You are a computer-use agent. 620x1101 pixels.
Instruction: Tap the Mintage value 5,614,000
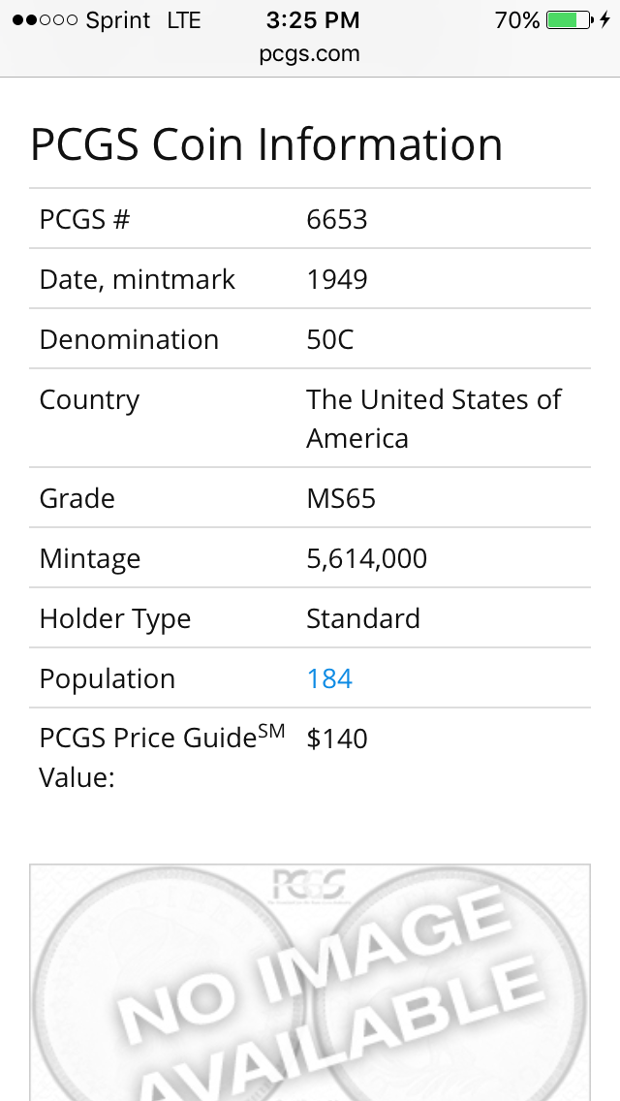(x=366, y=559)
